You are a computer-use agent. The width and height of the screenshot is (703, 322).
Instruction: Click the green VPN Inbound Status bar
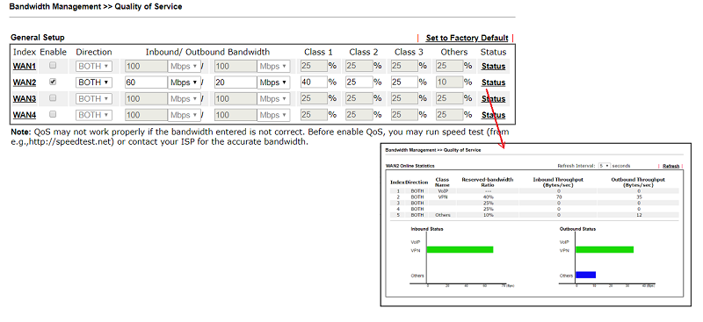(460, 249)
